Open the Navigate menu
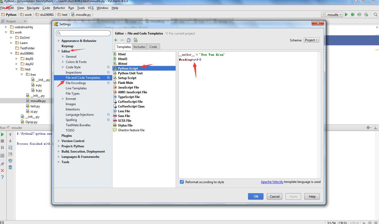Screen dimensions: 379x224 point(33,8)
